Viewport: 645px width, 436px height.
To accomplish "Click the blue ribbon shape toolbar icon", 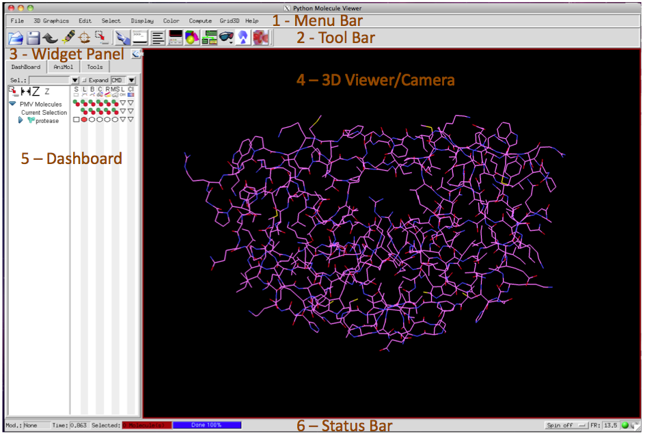I will pos(243,38).
